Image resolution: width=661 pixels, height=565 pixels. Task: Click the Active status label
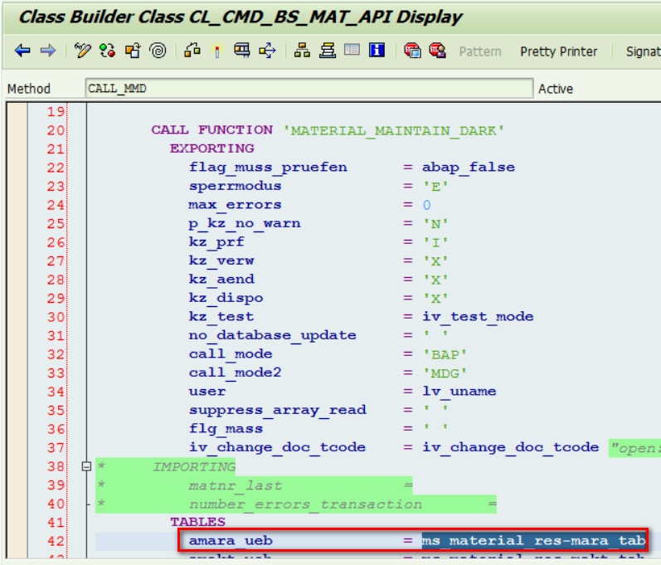pos(555,89)
